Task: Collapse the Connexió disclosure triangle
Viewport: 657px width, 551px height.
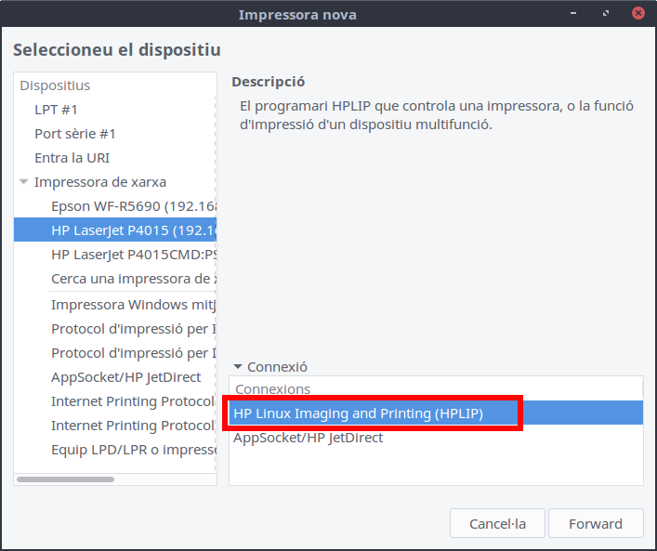Action: [x=238, y=367]
